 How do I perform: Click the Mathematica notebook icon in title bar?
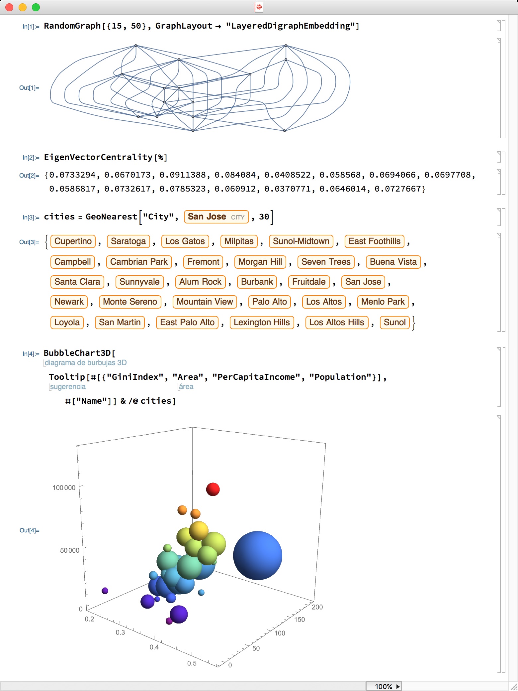click(259, 7)
